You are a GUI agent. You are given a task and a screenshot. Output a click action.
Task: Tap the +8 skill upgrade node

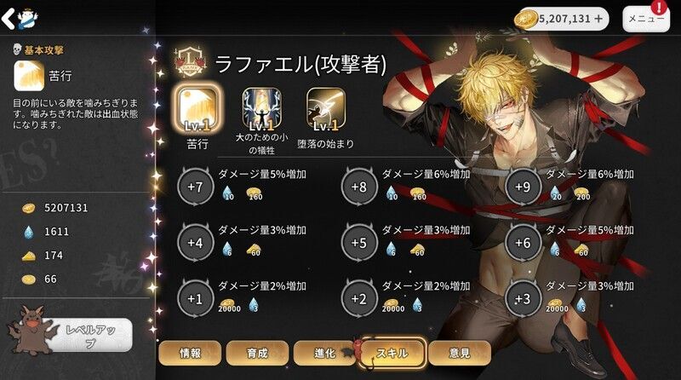(x=359, y=187)
